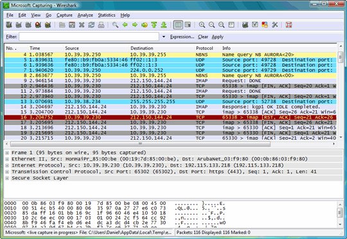Open the File menu

[10, 15]
